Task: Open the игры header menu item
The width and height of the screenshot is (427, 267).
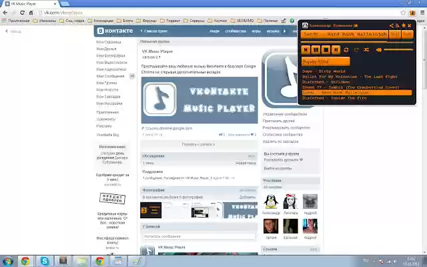Action: [256, 31]
